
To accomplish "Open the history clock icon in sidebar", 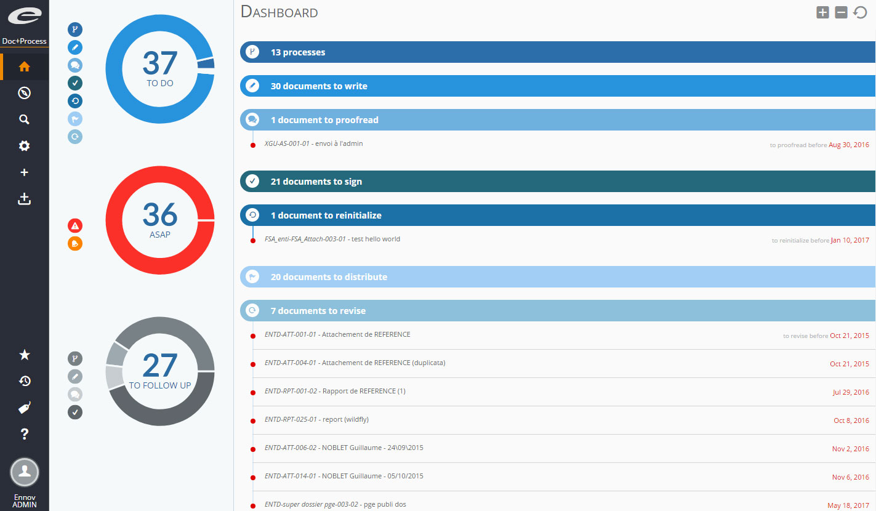I will click(x=25, y=381).
